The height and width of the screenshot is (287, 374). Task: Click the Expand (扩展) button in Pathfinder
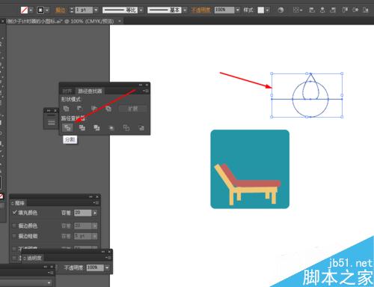point(132,109)
